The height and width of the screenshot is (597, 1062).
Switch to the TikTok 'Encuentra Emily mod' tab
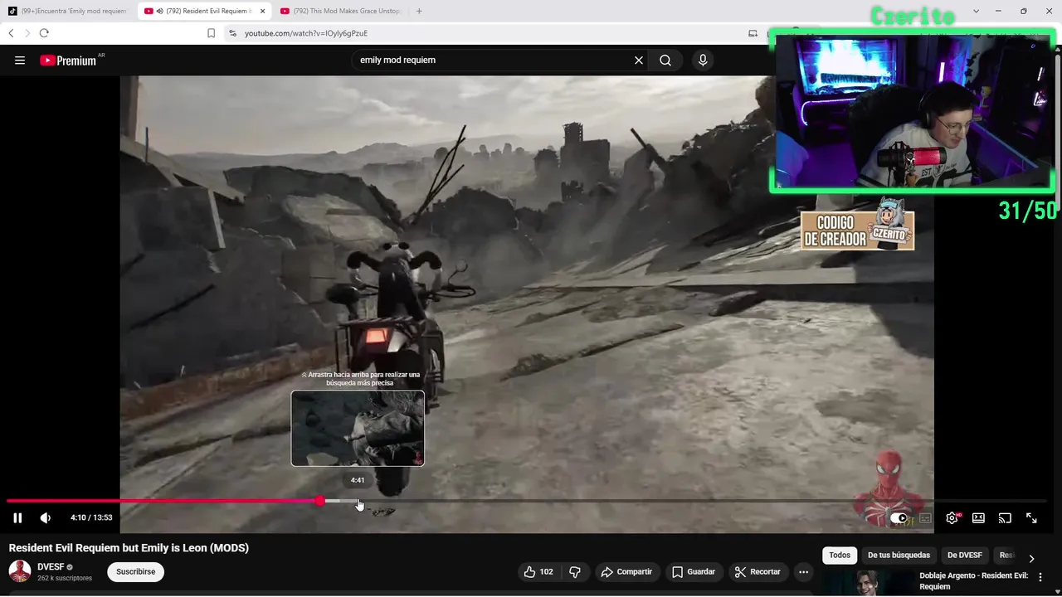coord(68,11)
